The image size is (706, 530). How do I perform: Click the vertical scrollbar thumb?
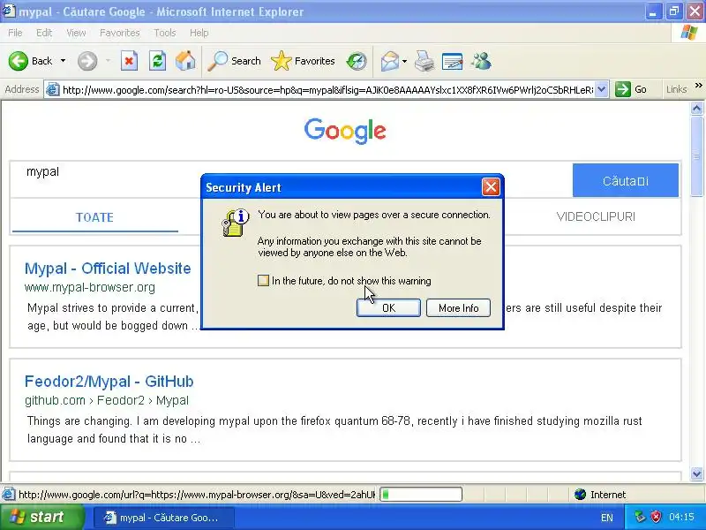point(696,156)
